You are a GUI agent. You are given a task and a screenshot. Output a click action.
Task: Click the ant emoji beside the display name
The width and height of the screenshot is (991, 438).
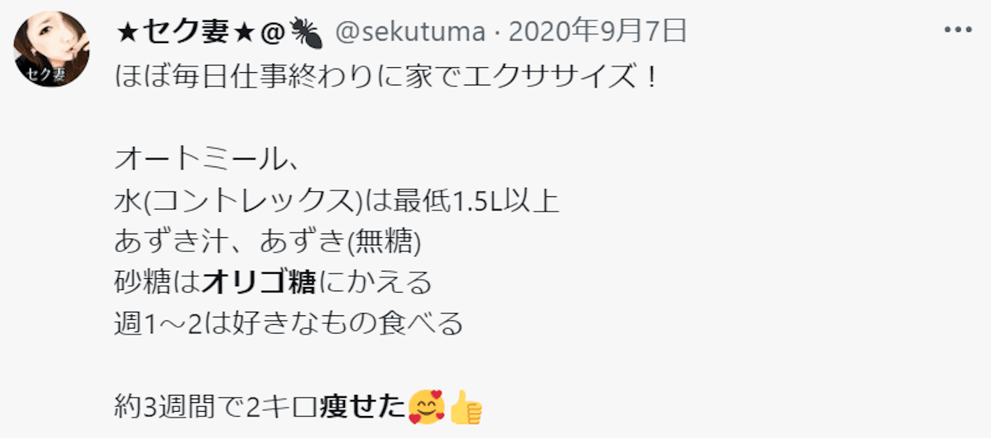(x=306, y=33)
